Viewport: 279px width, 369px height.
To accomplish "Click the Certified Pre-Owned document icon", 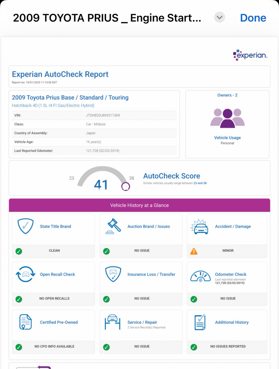I will 26,322.
